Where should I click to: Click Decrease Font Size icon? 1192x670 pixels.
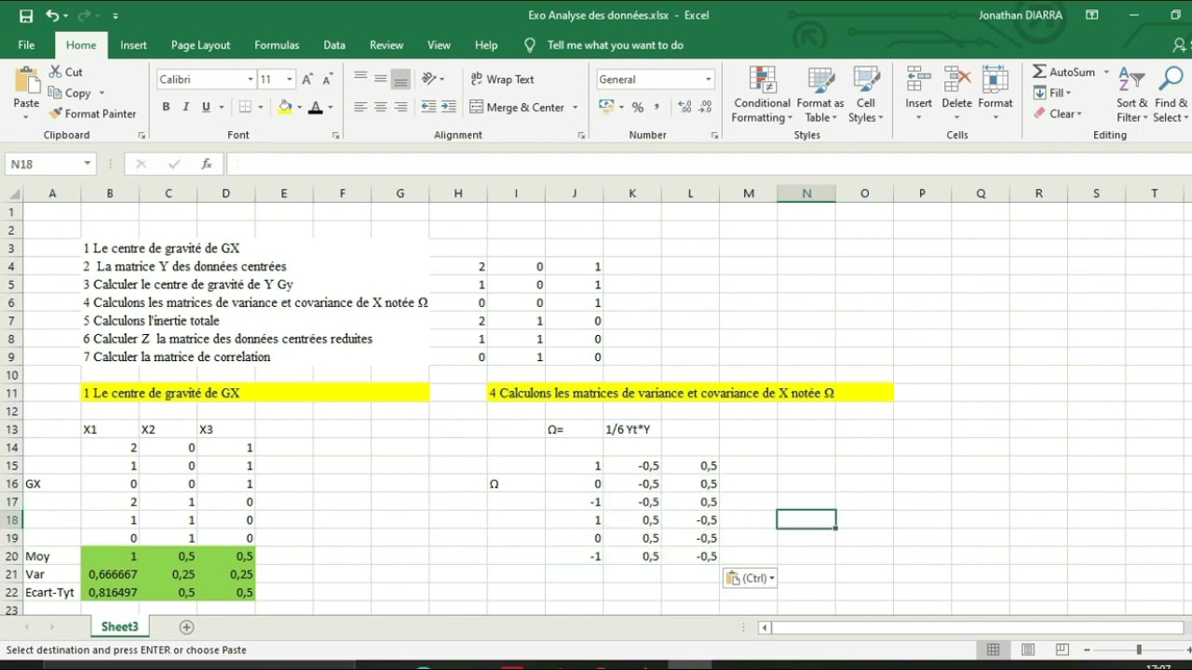326,79
